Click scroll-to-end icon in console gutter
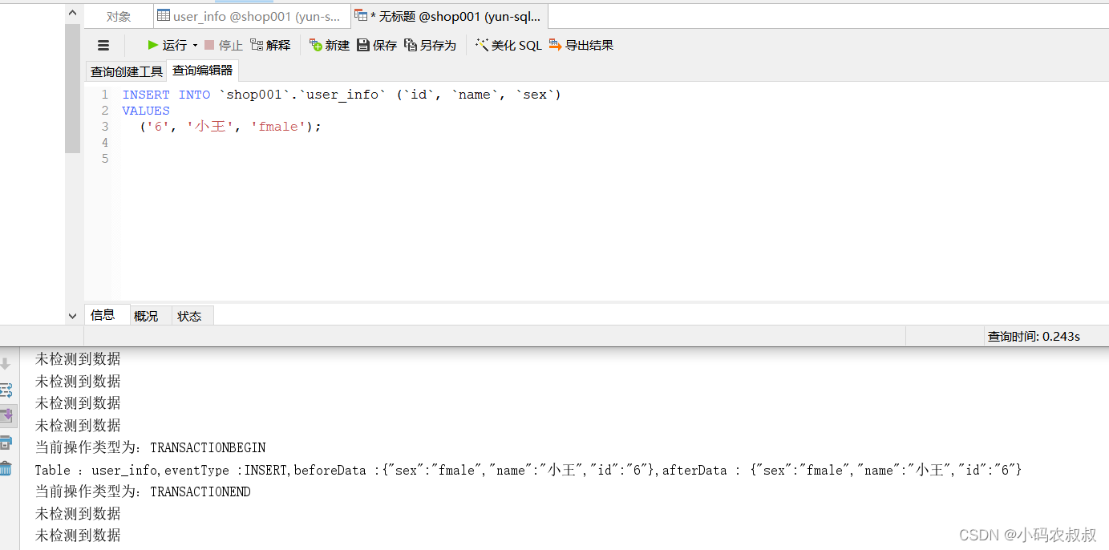 click(x=6, y=415)
